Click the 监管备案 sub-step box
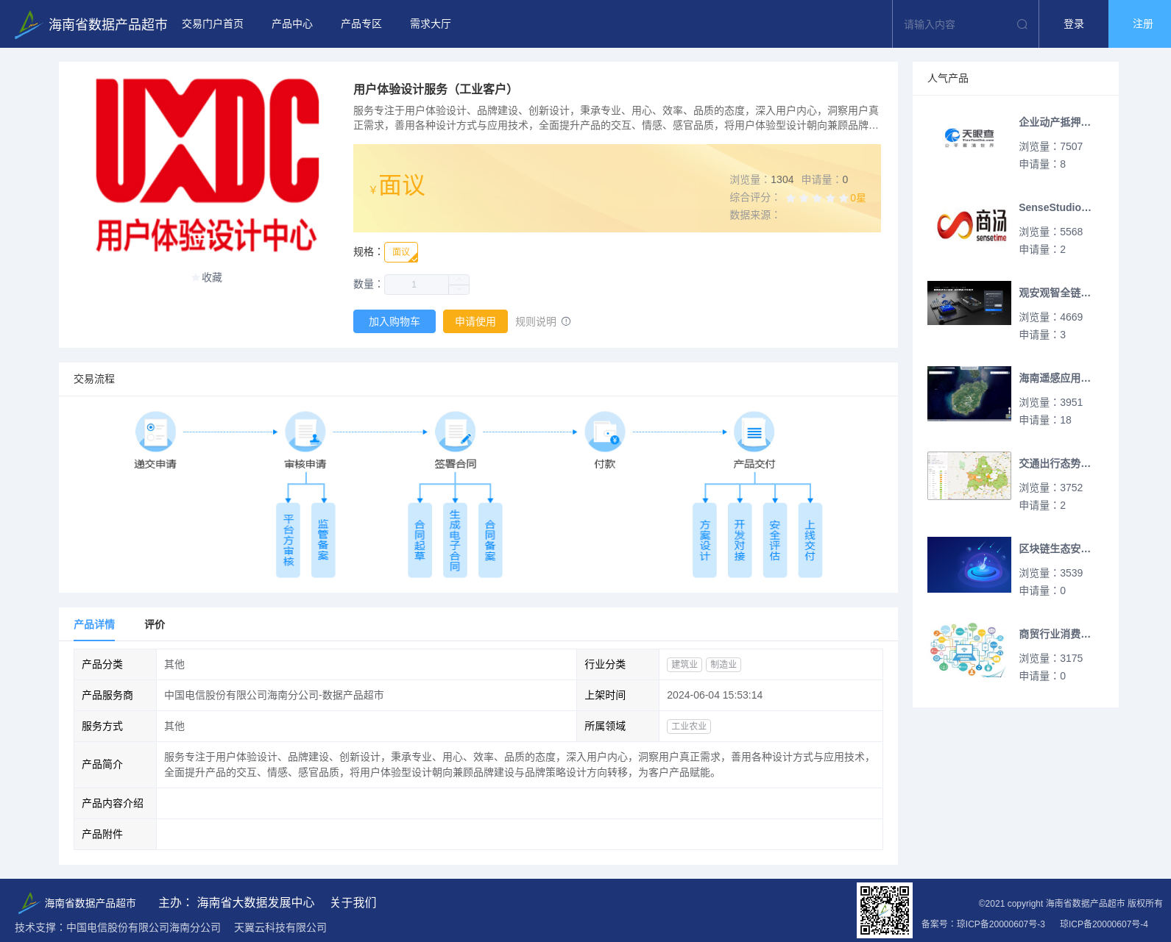The image size is (1171, 942). 323,540
